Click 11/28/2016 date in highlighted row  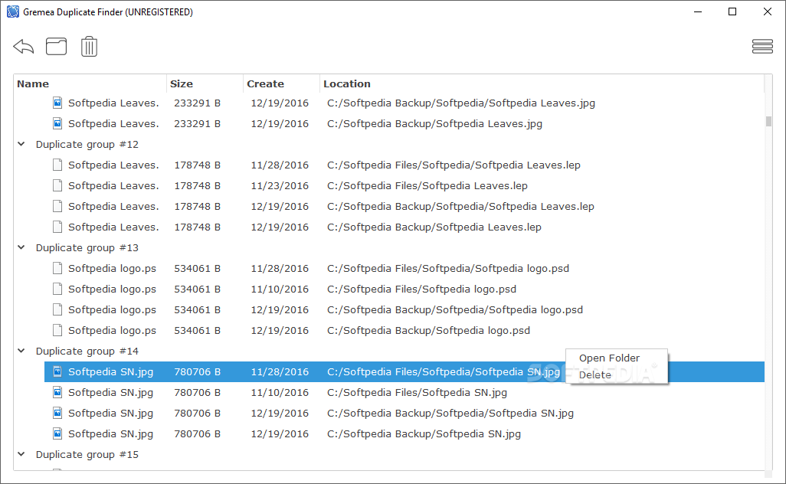[280, 371]
